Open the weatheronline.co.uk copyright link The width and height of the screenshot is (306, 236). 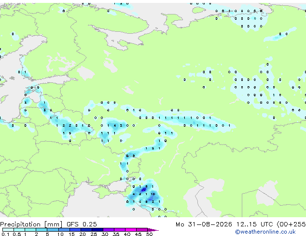(265, 232)
